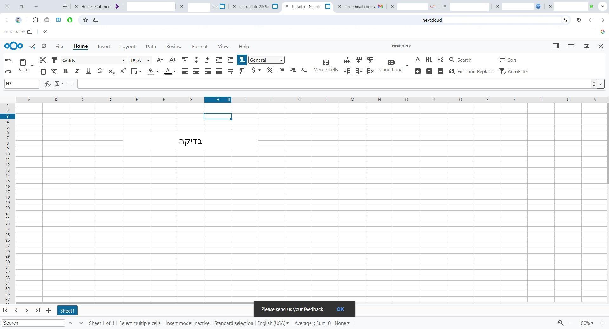
Task: Click the Find and Replace button
Action: click(x=471, y=72)
